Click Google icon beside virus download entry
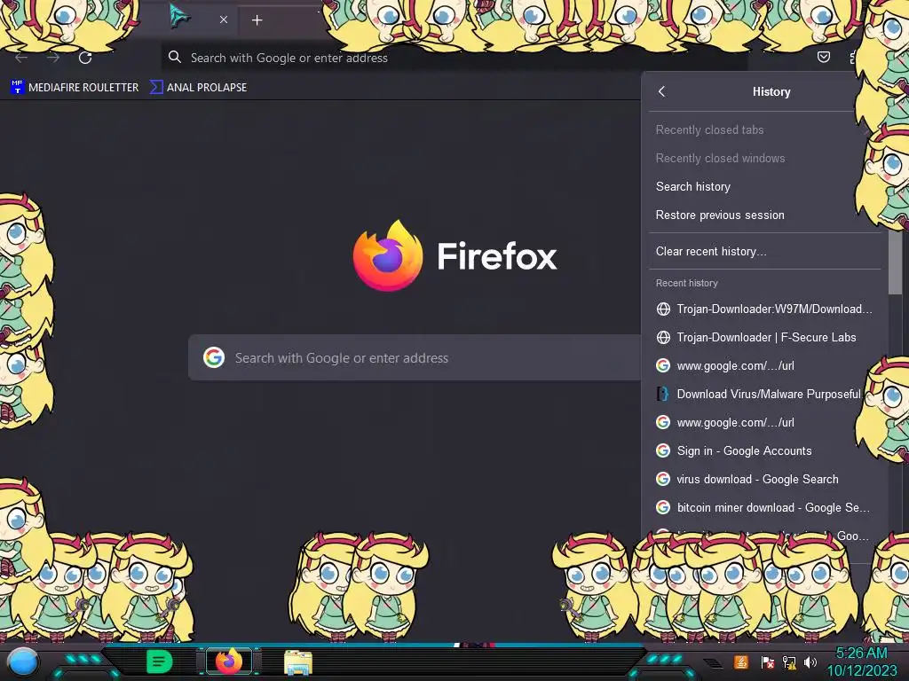The image size is (909, 681). 663,479
